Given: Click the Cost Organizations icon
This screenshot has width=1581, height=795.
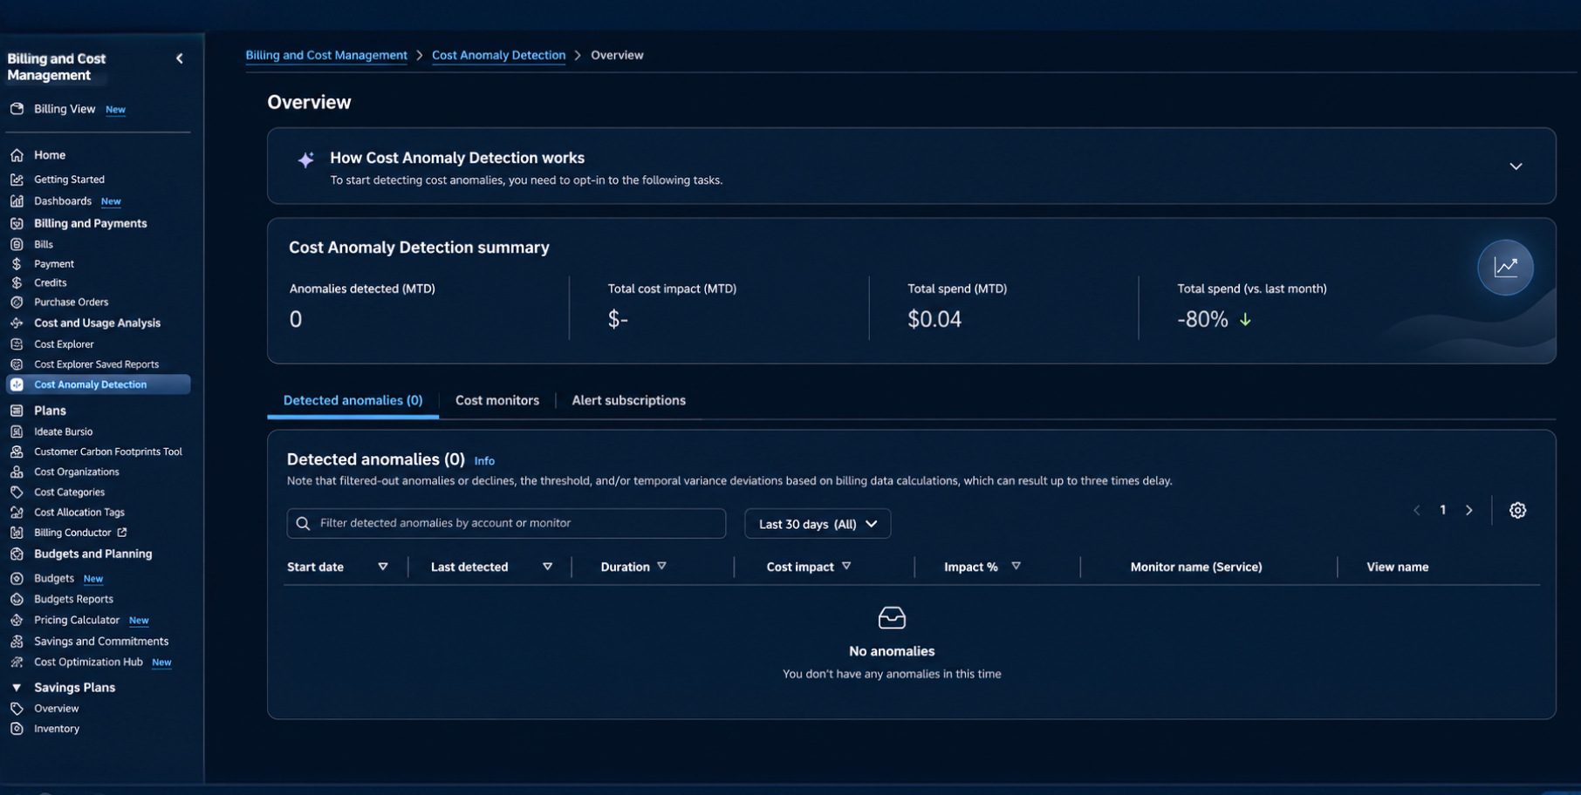Looking at the screenshot, I should (x=17, y=472).
